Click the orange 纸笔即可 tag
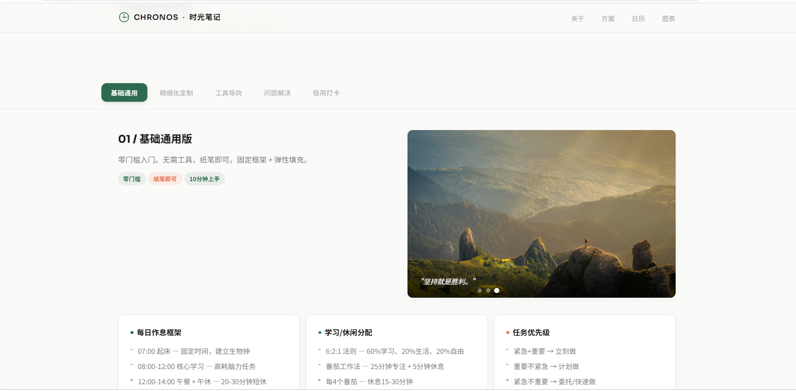The width and height of the screenshot is (796, 391). point(165,179)
